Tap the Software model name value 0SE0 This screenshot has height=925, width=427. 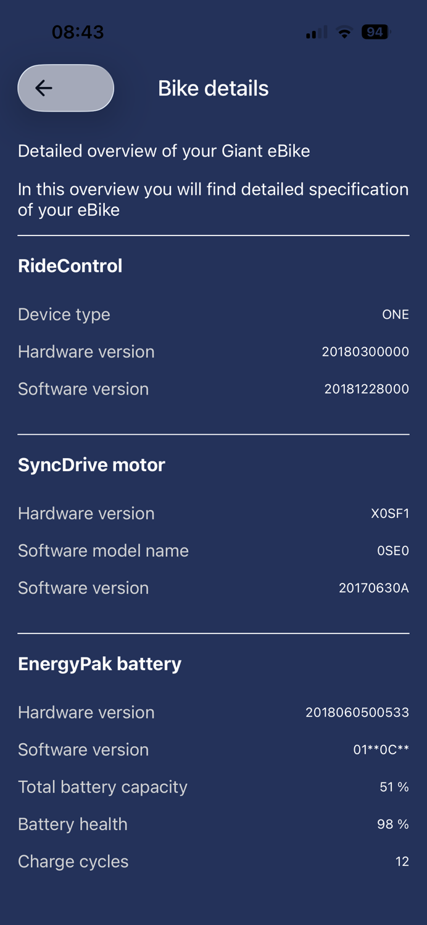393,551
